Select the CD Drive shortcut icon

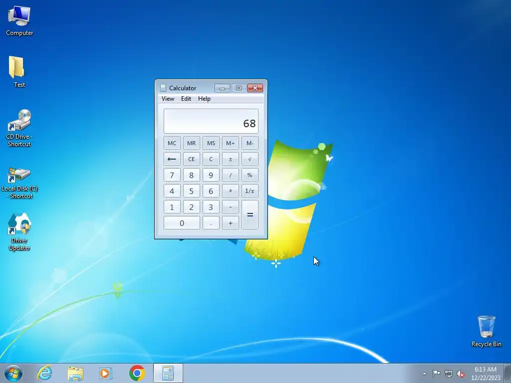[x=19, y=128]
